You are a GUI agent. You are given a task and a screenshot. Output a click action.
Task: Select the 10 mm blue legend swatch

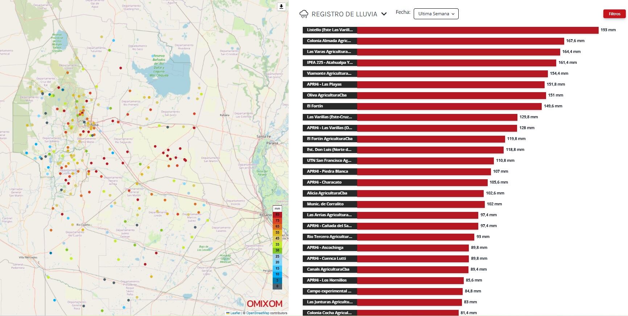click(x=277, y=274)
